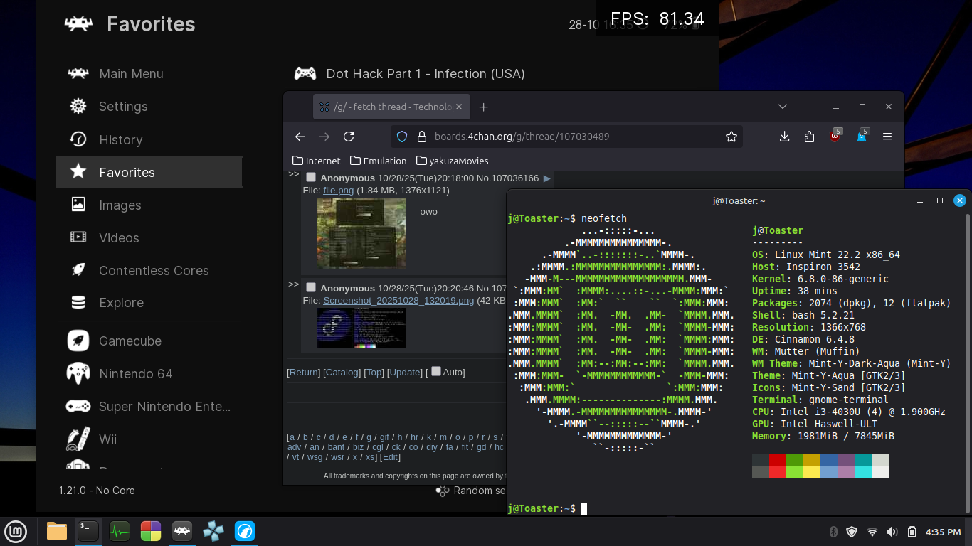The height and width of the screenshot is (546, 972).
Task: Tick the checkbox for post No.107036166
Action: pyautogui.click(x=311, y=178)
